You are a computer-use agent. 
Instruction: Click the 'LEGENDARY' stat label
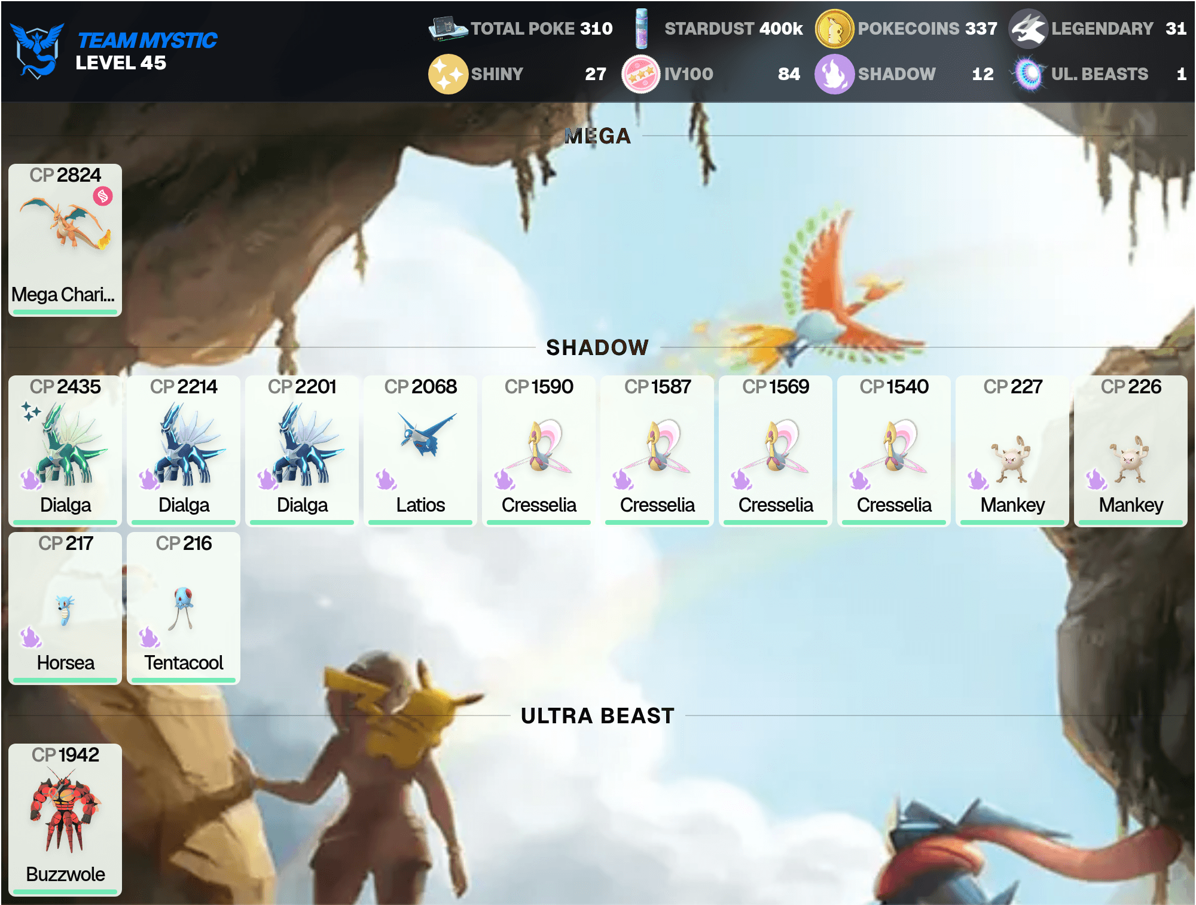(1102, 28)
